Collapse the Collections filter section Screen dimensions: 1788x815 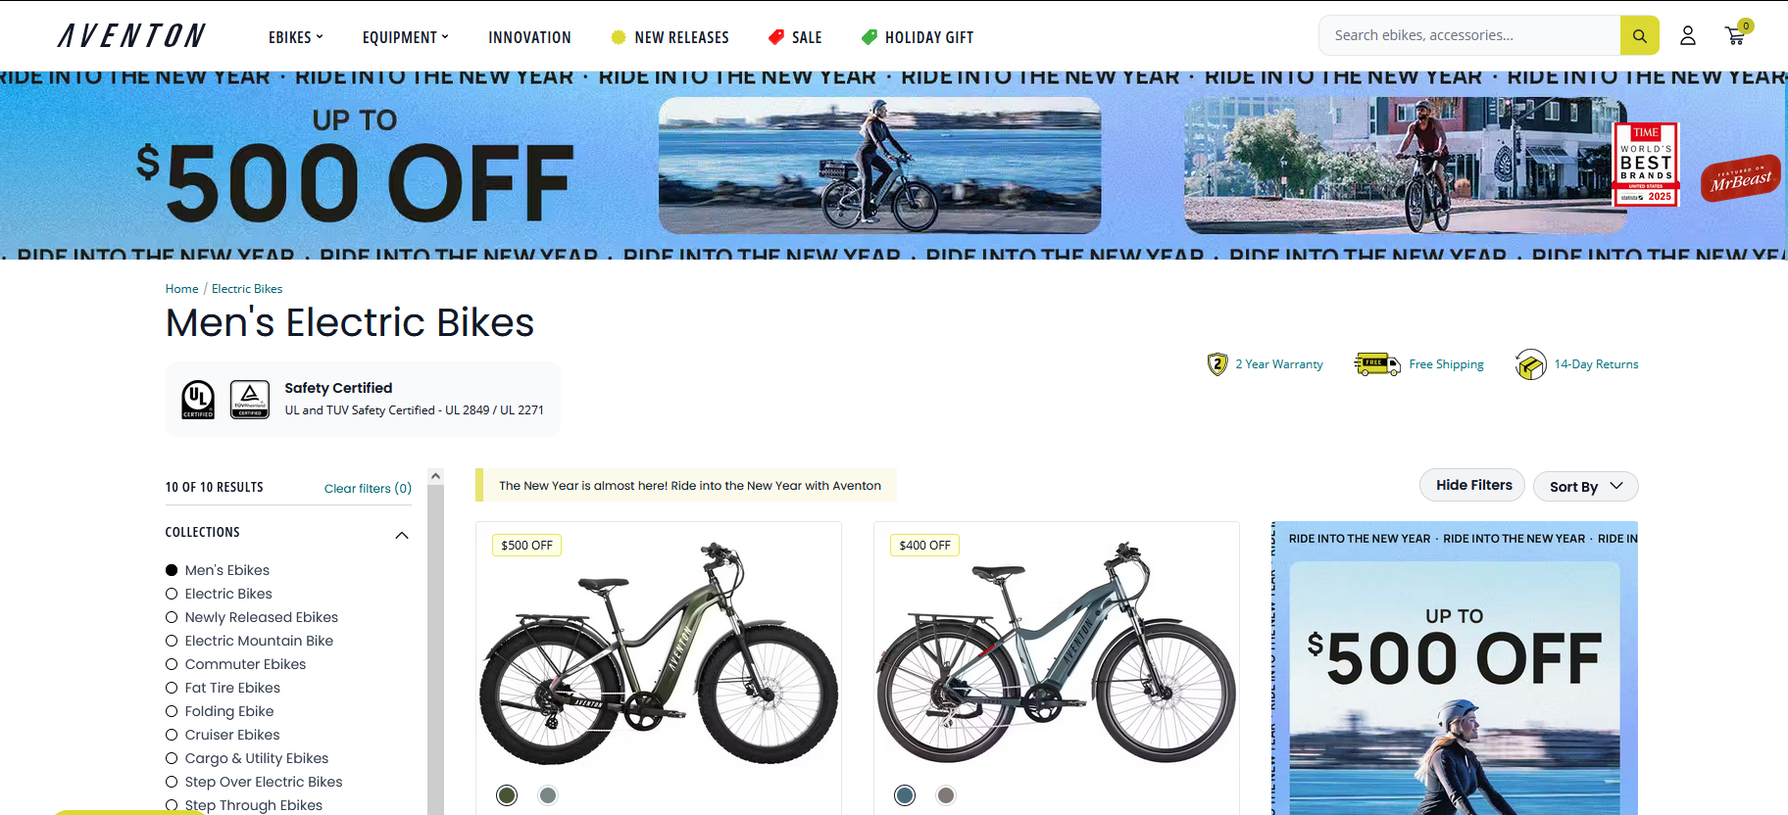[x=401, y=535]
